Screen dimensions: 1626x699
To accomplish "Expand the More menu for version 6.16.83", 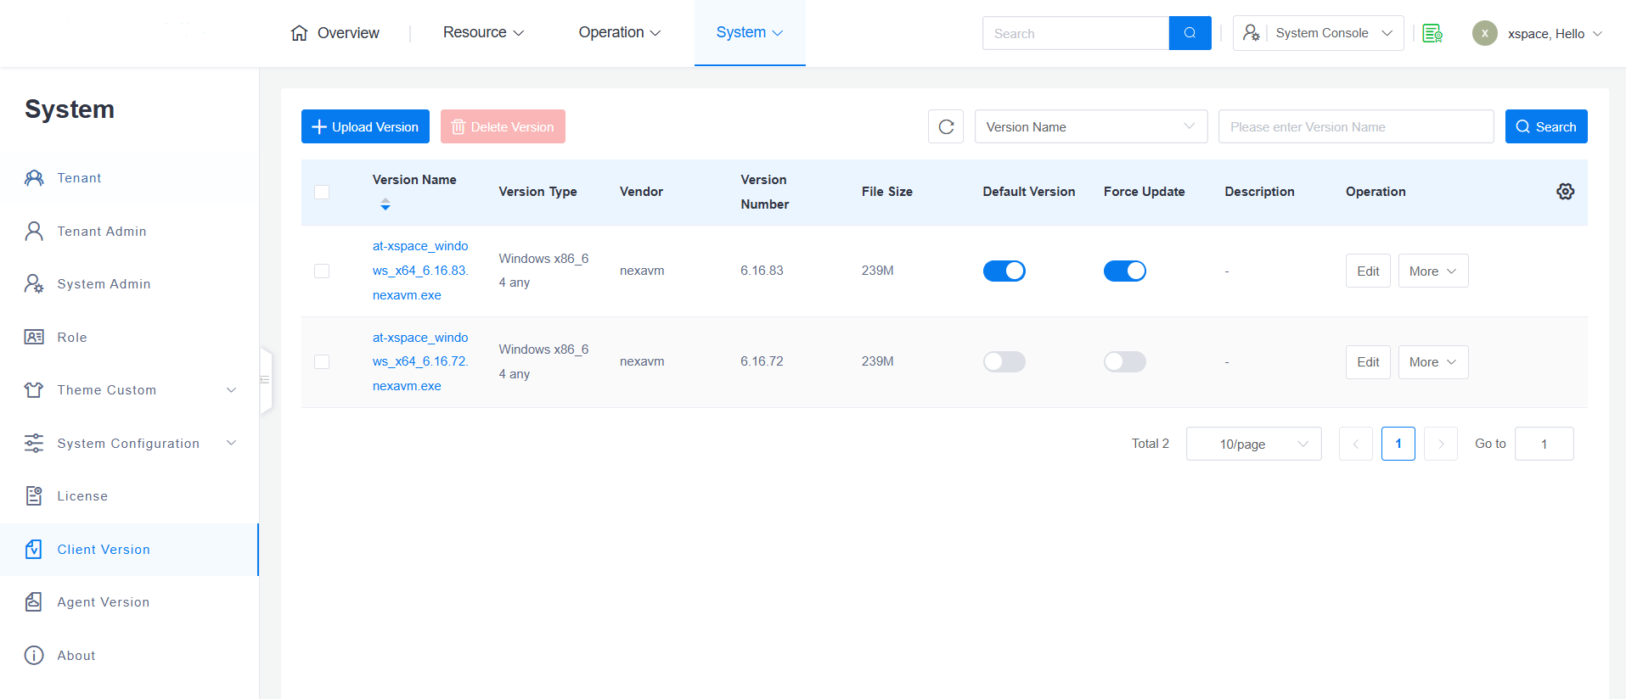I will point(1432,271).
